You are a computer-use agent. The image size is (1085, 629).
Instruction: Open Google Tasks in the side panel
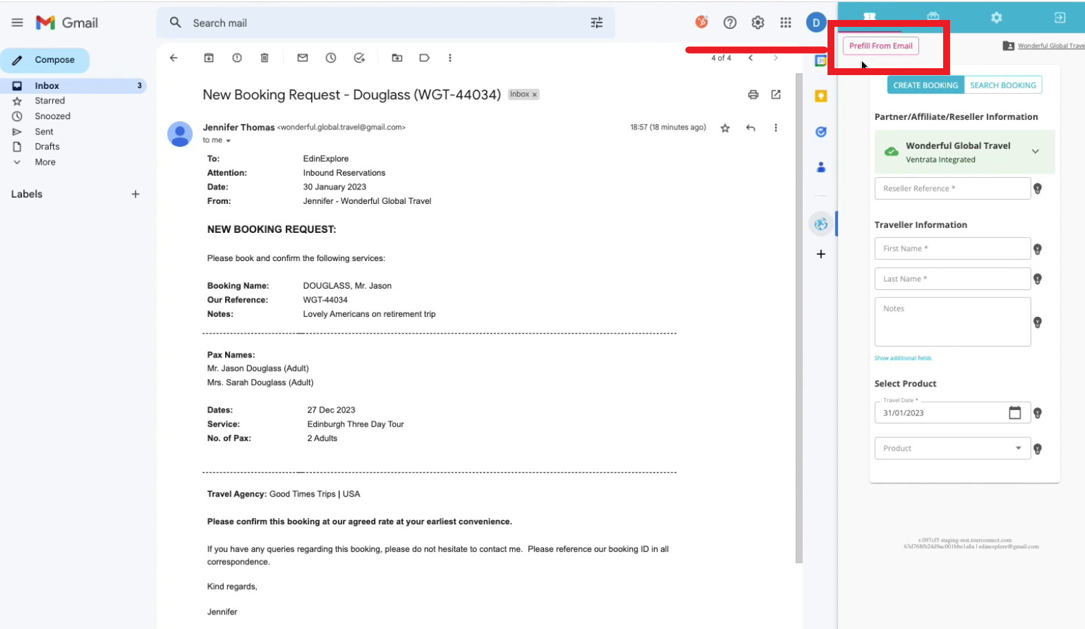(821, 132)
